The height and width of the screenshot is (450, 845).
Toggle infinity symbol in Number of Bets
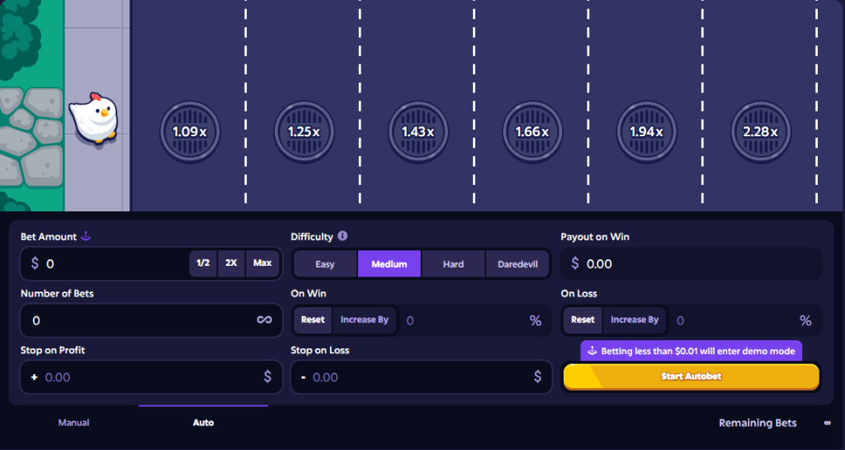click(x=264, y=320)
